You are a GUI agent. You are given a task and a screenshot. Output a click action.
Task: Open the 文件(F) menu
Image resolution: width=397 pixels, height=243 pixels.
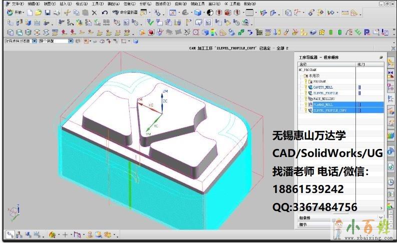[x=17, y=3]
